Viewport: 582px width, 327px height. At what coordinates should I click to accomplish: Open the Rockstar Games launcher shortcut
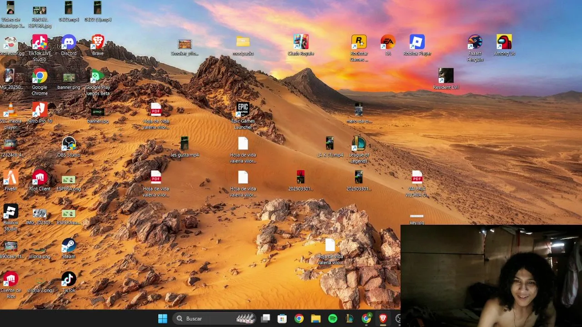click(x=359, y=48)
